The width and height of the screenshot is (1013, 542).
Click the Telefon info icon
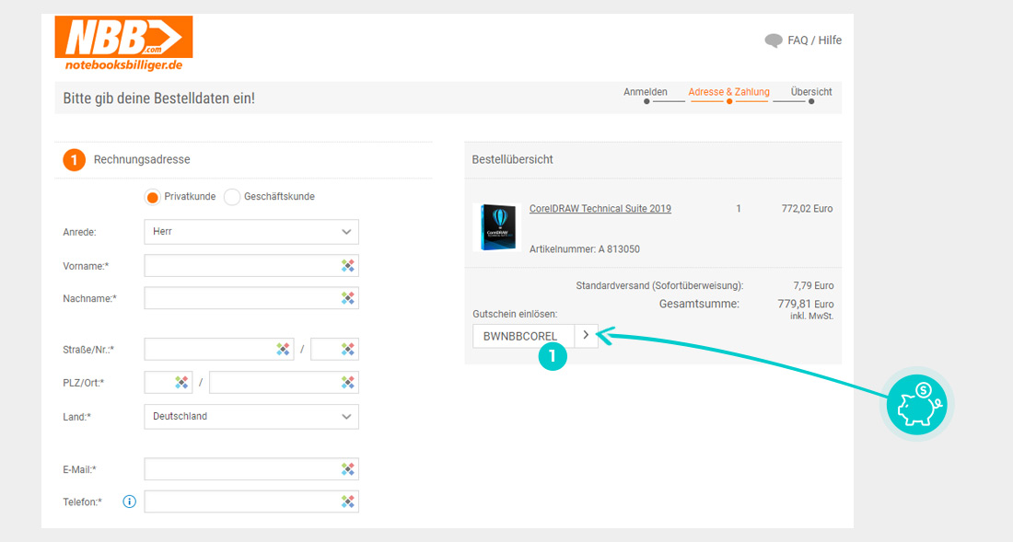[129, 502]
